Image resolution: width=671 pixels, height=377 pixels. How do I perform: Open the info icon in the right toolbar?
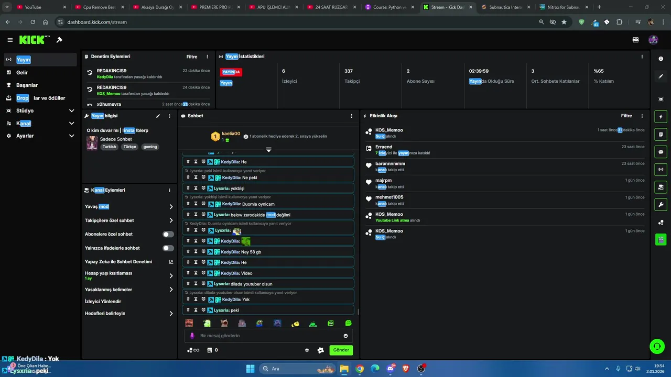[661, 59]
